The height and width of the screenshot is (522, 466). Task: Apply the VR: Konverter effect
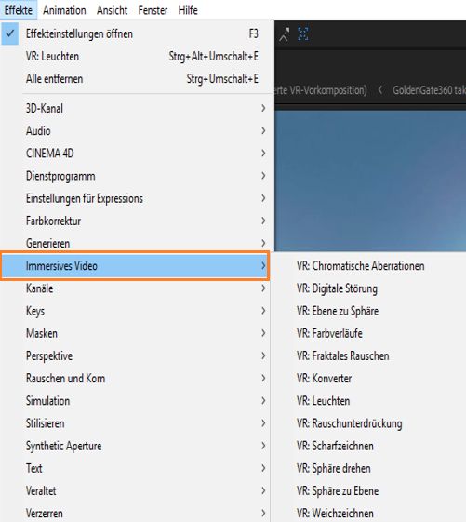click(x=324, y=379)
